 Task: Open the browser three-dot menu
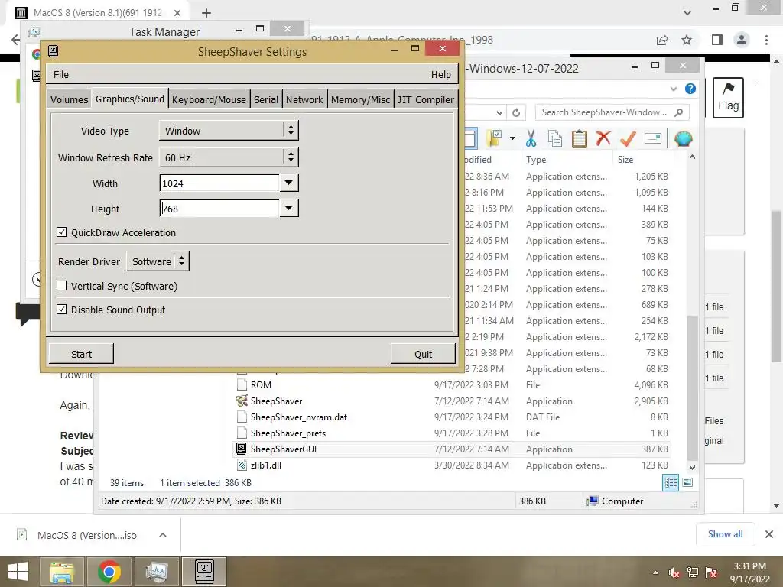click(x=766, y=40)
